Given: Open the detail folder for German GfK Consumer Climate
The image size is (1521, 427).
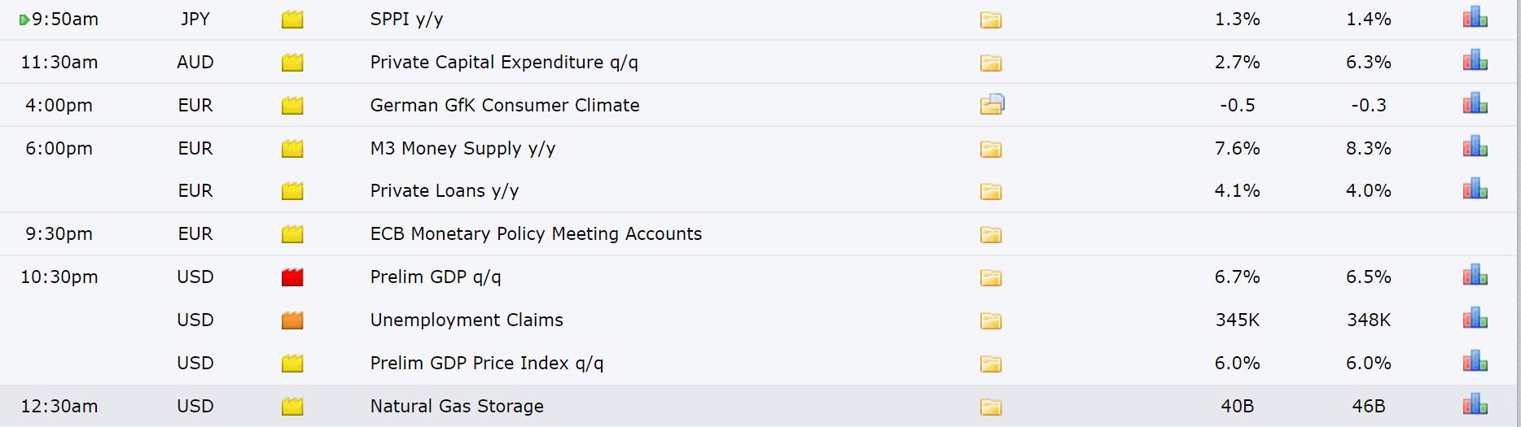Looking at the screenshot, I should pyautogui.click(x=992, y=104).
